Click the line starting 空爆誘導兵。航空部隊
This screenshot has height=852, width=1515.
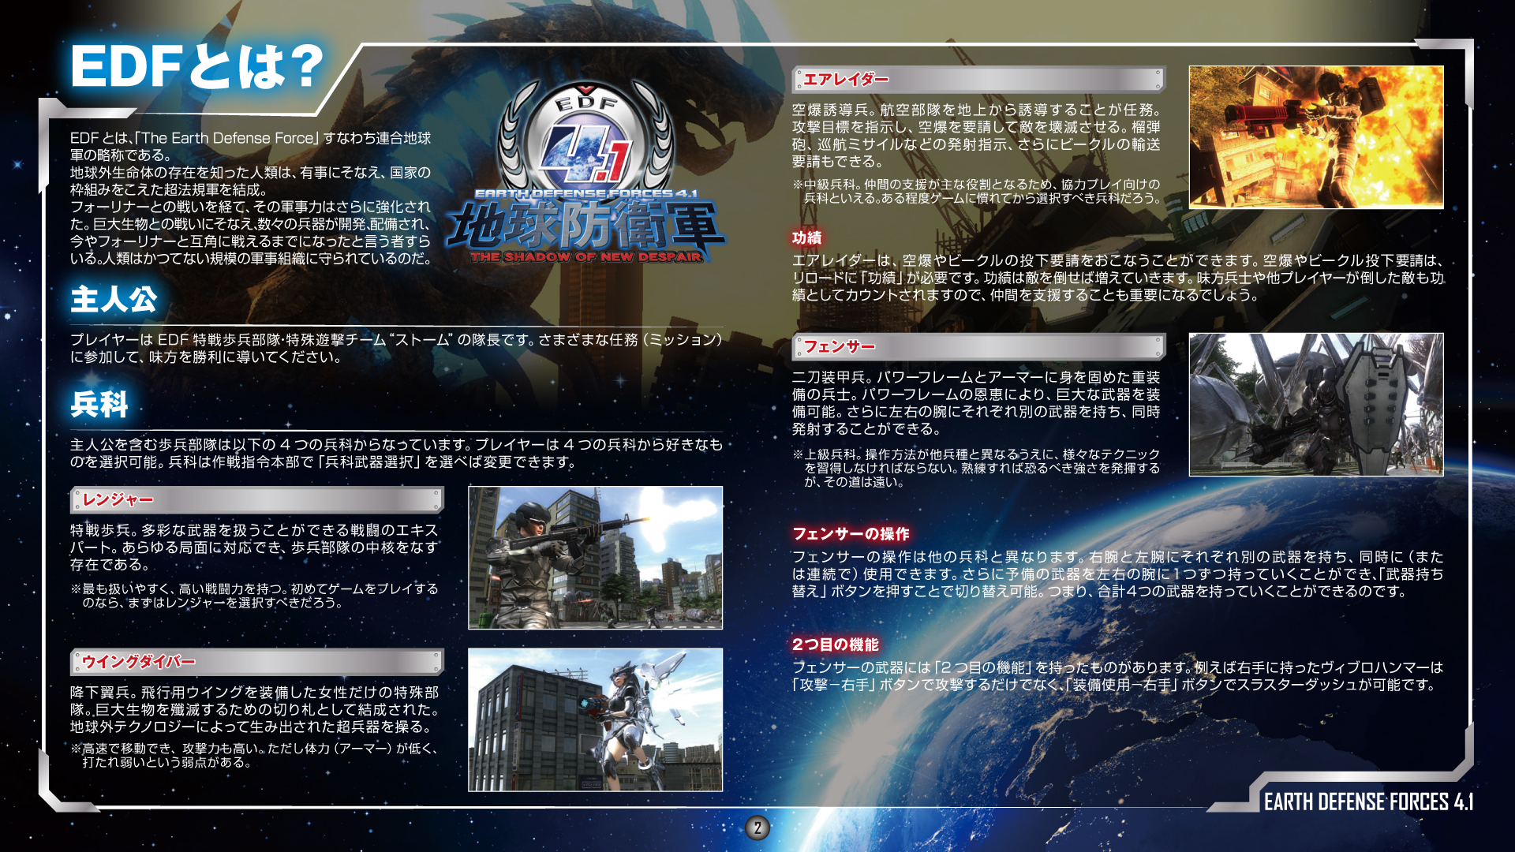[x=977, y=110]
